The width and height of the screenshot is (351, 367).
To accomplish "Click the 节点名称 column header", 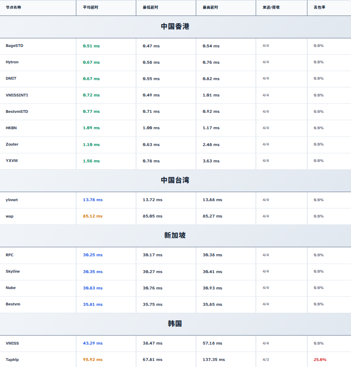I will [x=13, y=7].
